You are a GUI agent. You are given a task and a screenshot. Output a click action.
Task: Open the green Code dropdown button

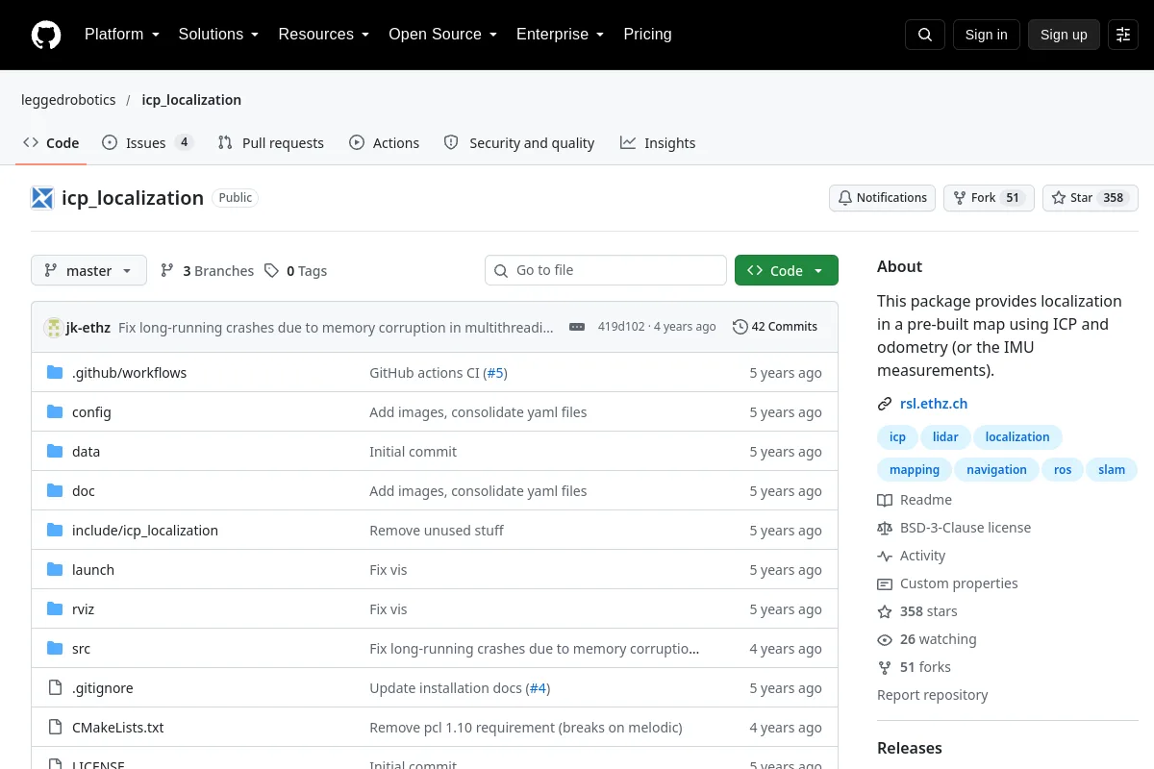[x=787, y=270]
